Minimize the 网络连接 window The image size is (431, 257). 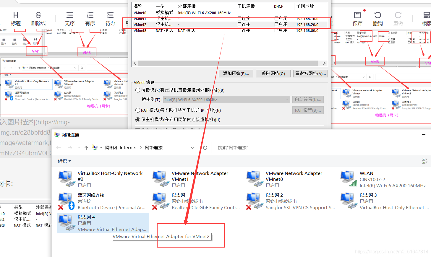point(424,135)
